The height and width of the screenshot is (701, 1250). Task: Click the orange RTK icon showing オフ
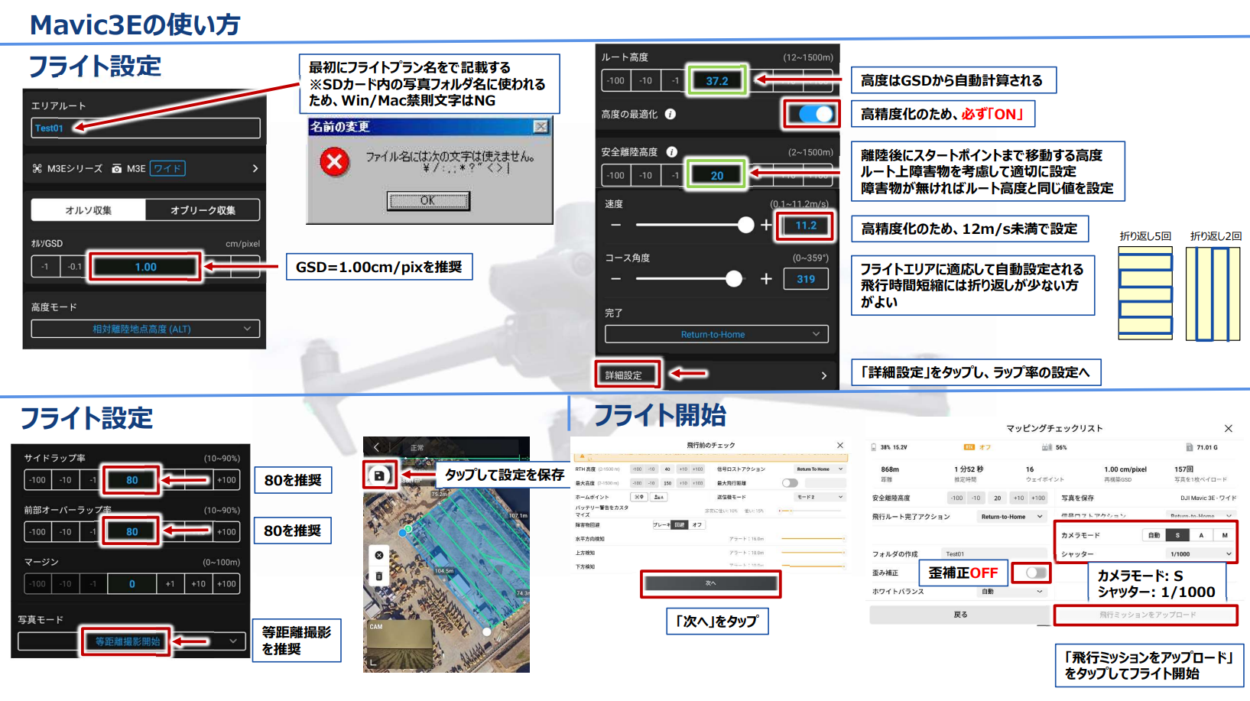pos(969,447)
